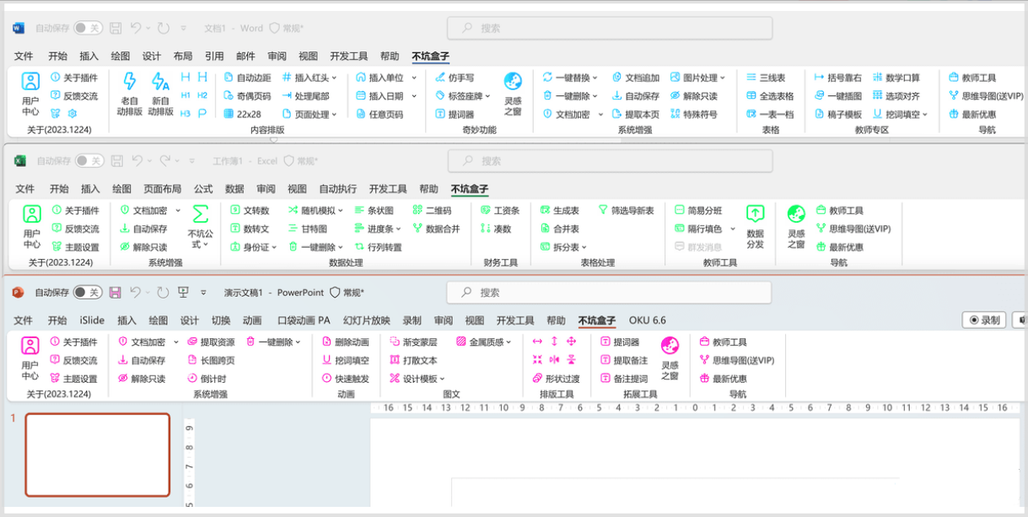Viewport: 1028px width, 517px height.
Task: Start the 倒计时 countdown in PowerPoint
Action: pos(208,378)
